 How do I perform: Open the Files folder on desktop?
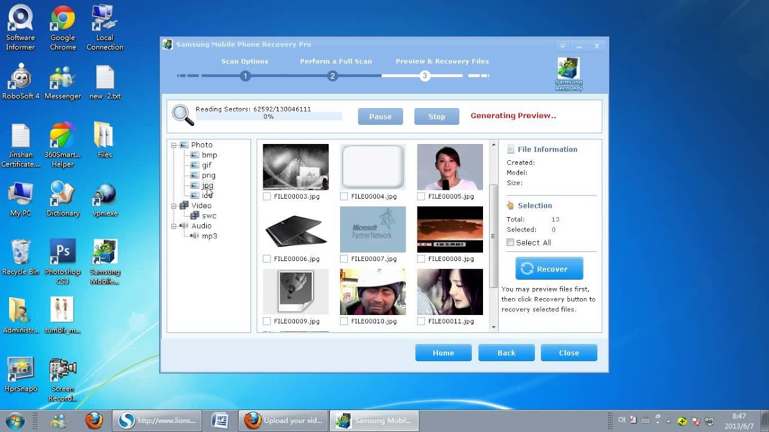[105, 140]
